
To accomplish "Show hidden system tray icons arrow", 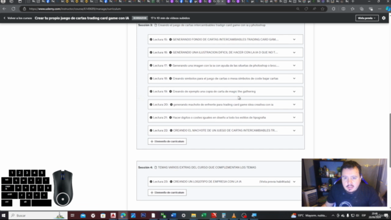I will click(333, 216).
